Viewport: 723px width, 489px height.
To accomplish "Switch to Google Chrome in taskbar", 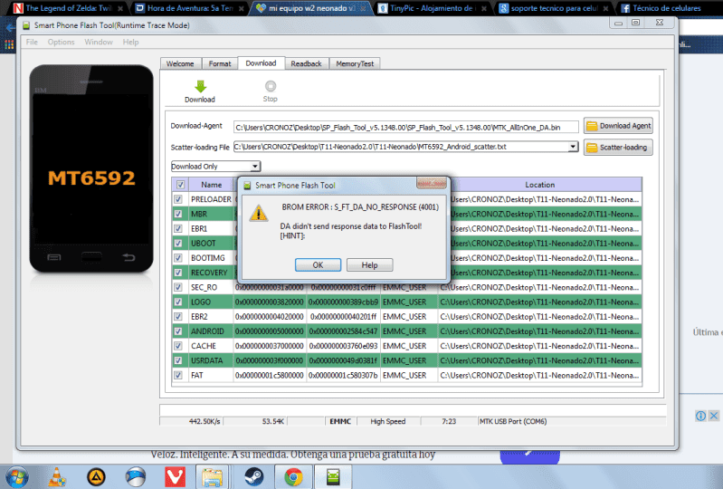I will point(294,477).
